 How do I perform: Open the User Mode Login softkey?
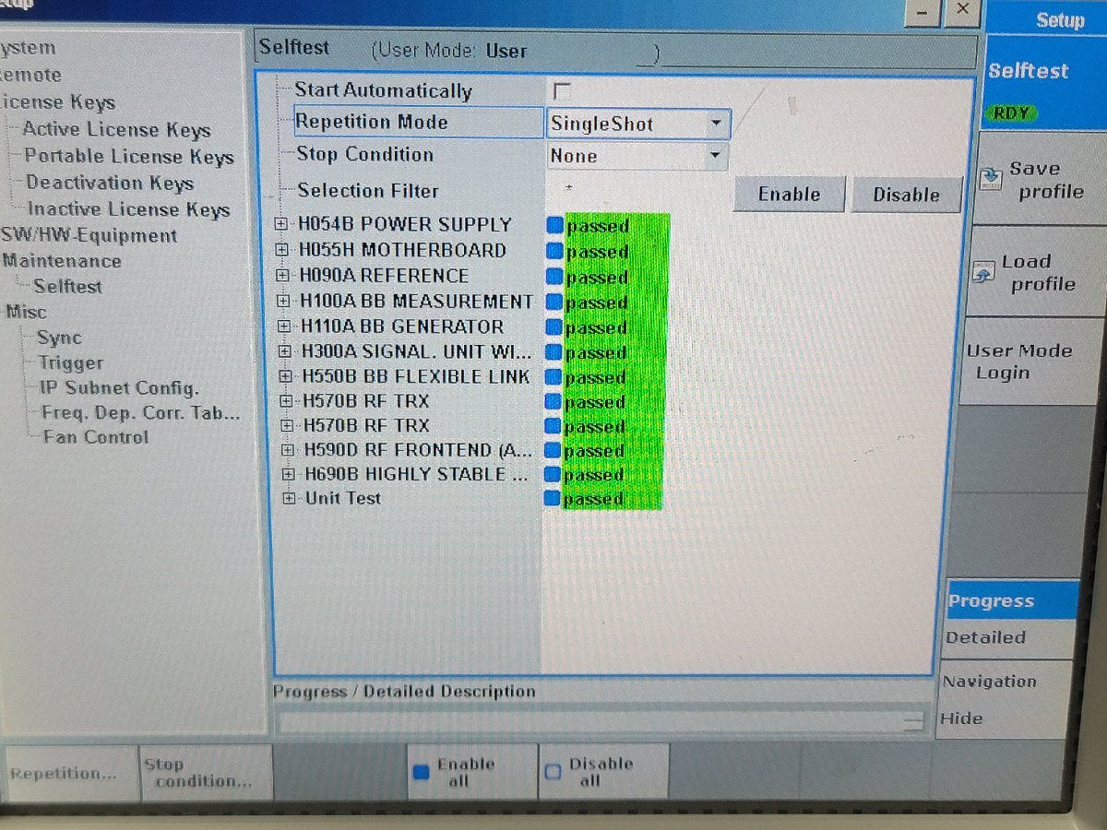click(1031, 362)
